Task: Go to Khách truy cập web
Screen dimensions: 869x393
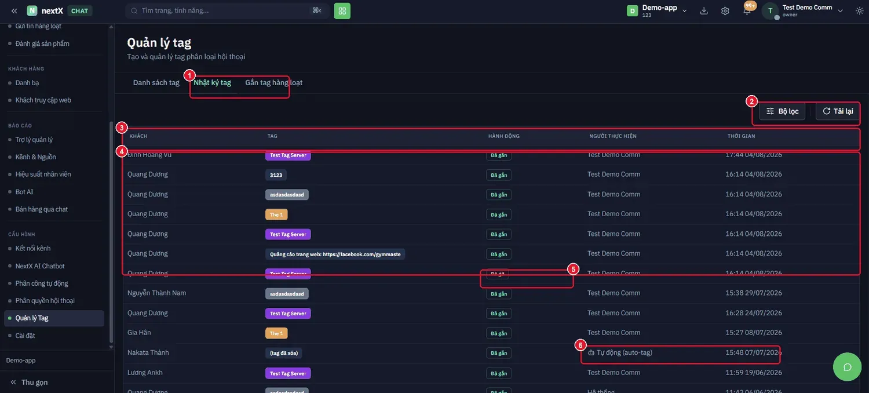Action: 43,100
